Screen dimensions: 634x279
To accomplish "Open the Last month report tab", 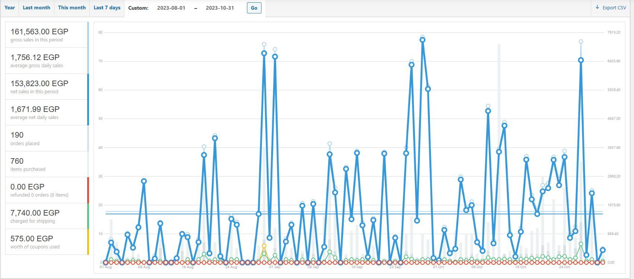I will coord(37,8).
